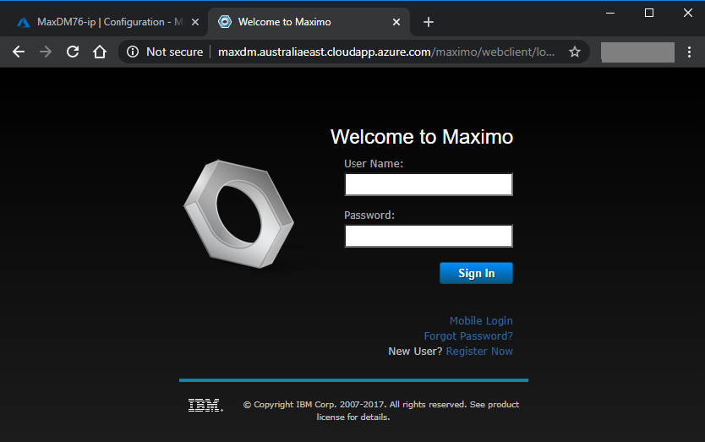The height and width of the screenshot is (442, 705).
Task: Click the grey profile area in toolbar
Action: click(x=637, y=52)
